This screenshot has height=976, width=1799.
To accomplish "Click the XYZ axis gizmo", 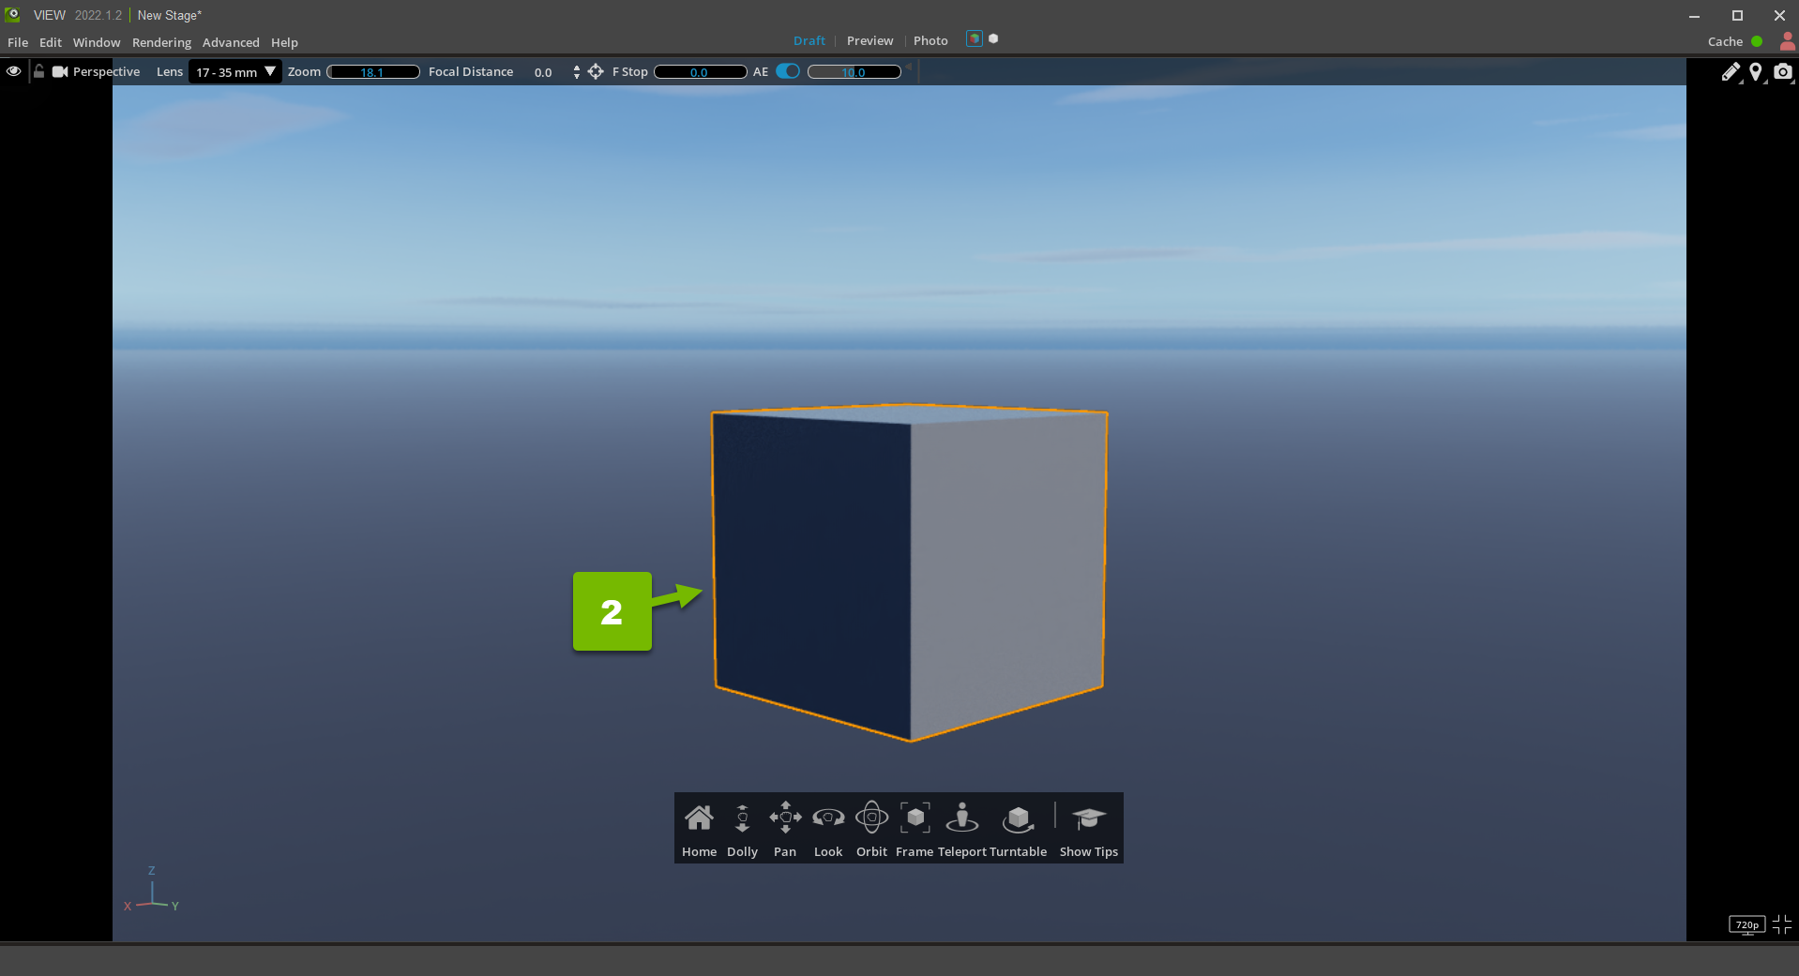I will [151, 891].
